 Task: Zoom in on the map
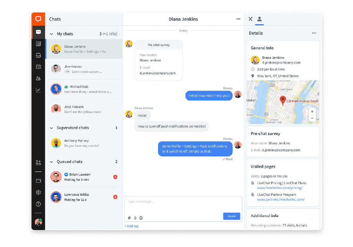tap(312, 112)
